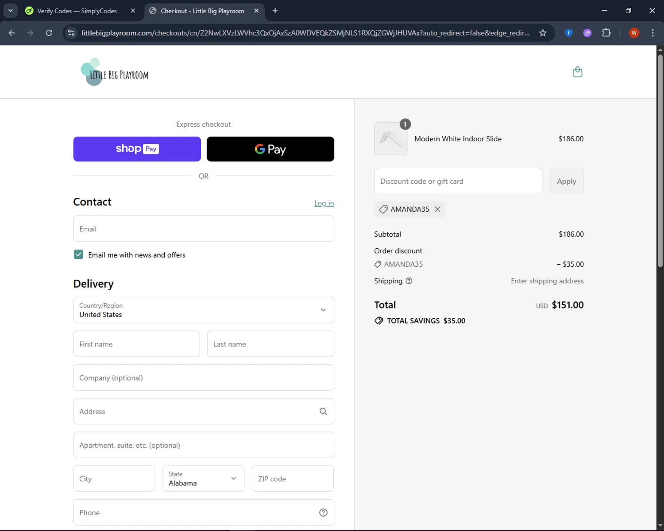This screenshot has width=664, height=531.
Task: Open the shopping bag cart icon
Action: 577,72
